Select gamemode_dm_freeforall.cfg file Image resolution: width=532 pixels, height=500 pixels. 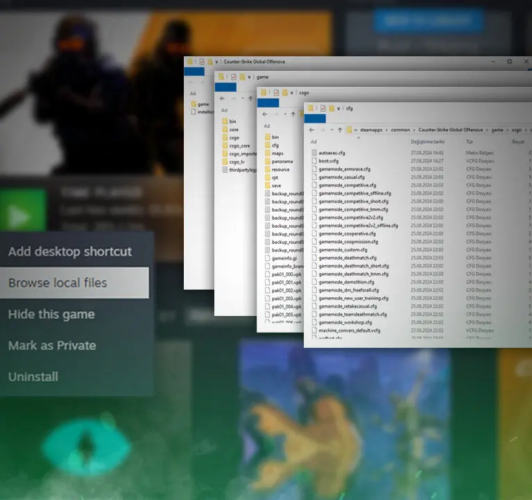345,290
